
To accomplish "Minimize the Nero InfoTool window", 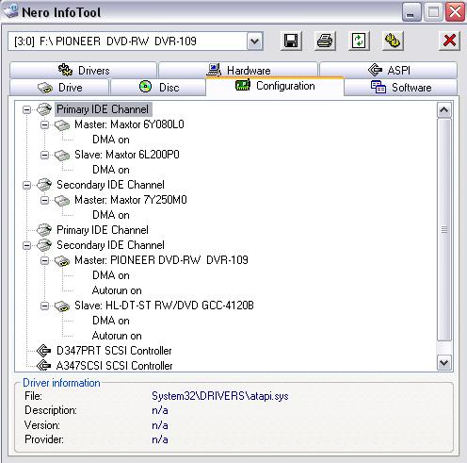I will tap(411, 12).
